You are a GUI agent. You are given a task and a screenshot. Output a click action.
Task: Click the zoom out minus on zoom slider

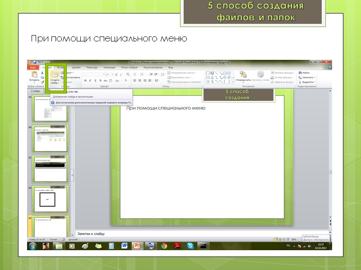(300, 239)
